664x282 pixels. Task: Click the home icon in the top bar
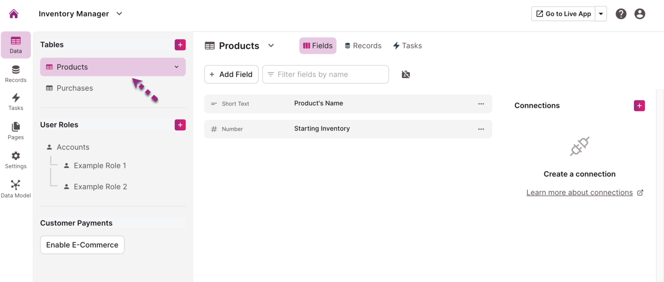click(13, 13)
